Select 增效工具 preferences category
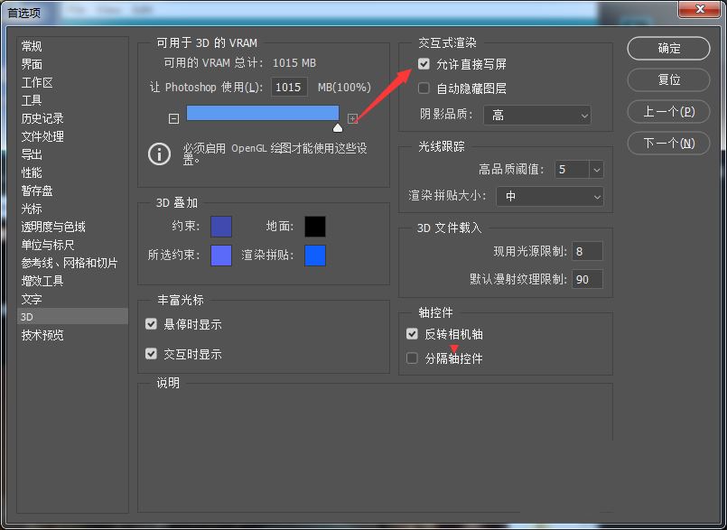This screenshot has height=530, width=727. pos(42,281)
